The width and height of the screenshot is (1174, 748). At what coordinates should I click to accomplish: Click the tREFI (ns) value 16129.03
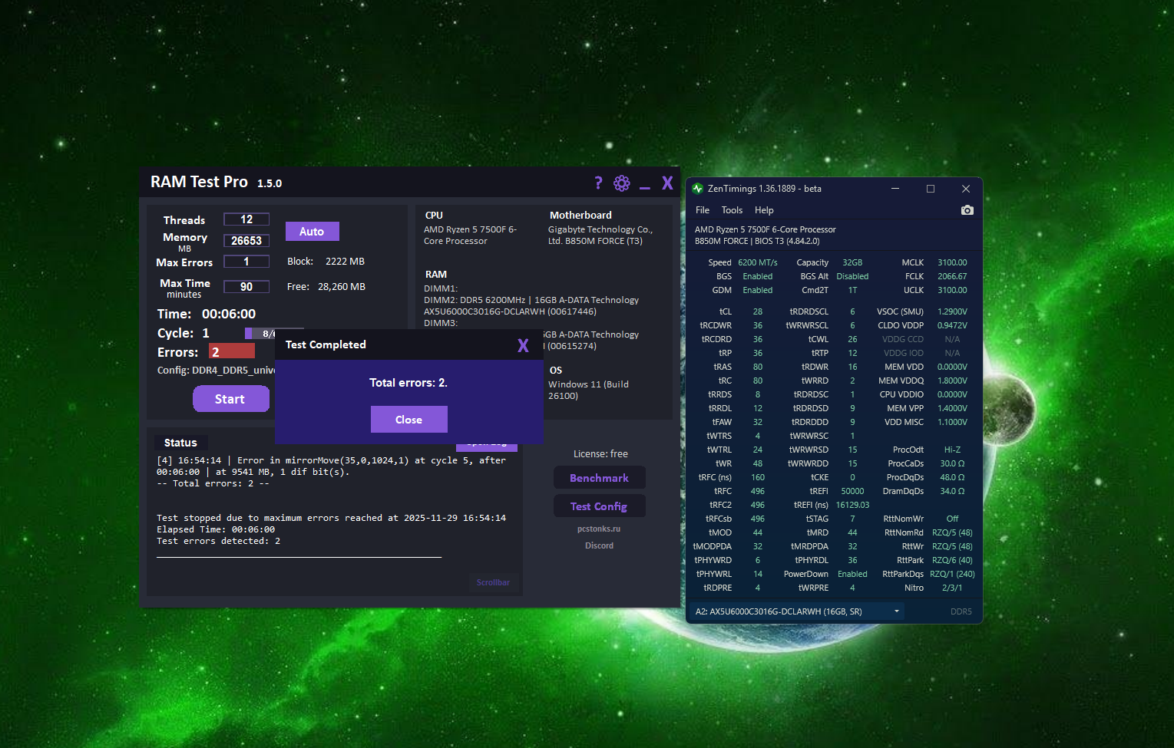tap(852, 505)
